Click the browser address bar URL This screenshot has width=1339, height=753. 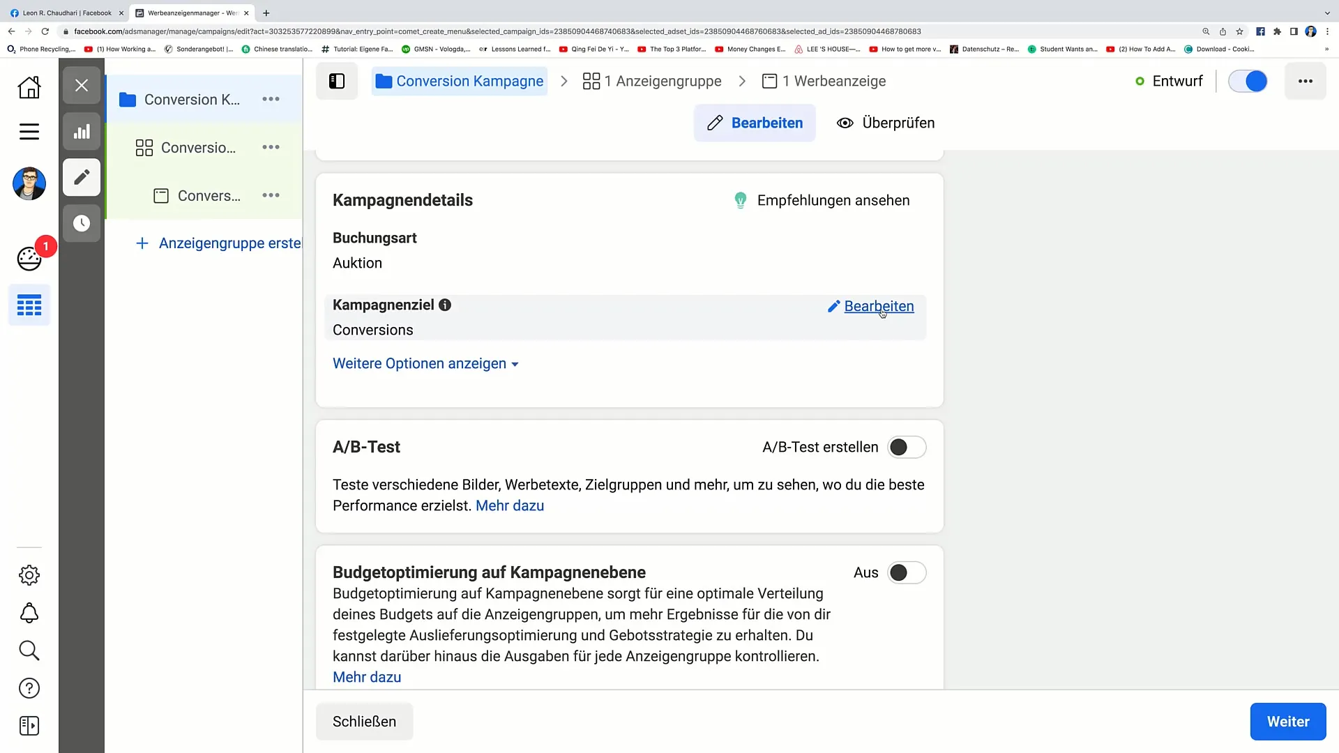497,31
